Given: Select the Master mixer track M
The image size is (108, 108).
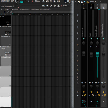Looking at the screenshot, I should (84, 5).
